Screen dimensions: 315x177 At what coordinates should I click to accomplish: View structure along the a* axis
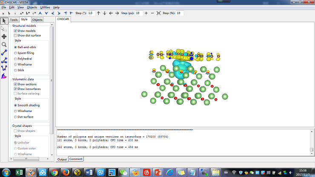point(22,13)
